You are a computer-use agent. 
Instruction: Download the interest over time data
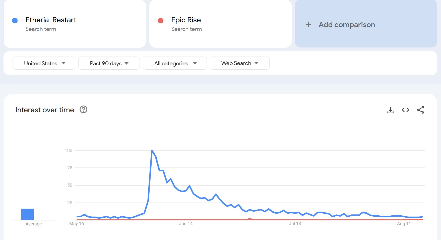390,110
